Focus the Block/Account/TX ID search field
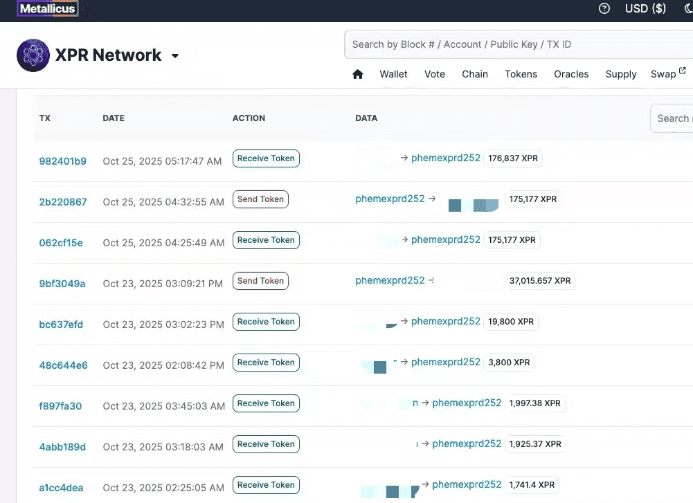693x503 pixels. 518,44
